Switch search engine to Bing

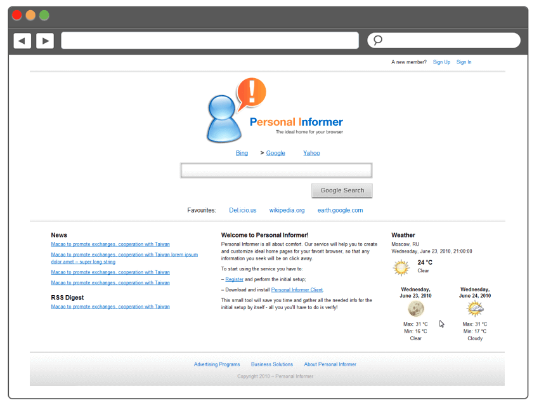point(242,153)
